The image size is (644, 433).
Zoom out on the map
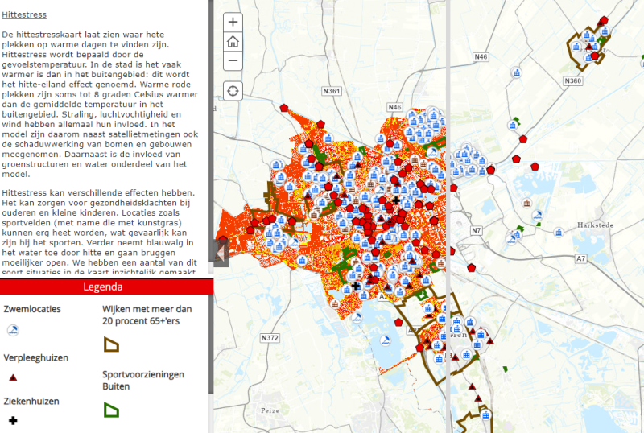tap(233, 60)
